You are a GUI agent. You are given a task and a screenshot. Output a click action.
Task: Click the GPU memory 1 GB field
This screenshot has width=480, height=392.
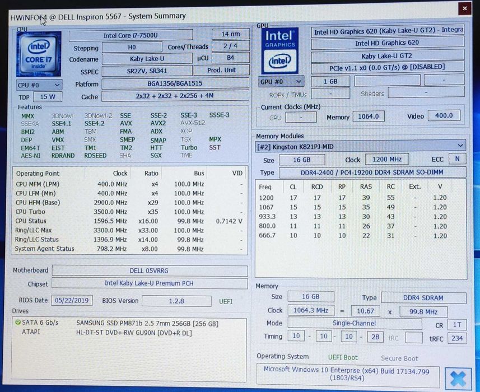[x=330, y=81]
